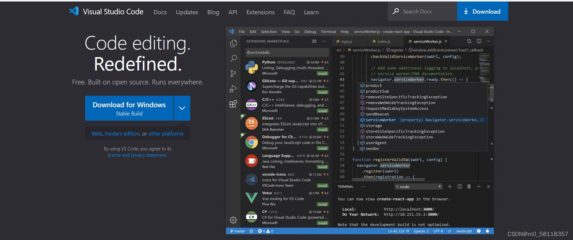Install the Python extension
The width and height of the screenshot is (573, 240).
tap(323, 74)
